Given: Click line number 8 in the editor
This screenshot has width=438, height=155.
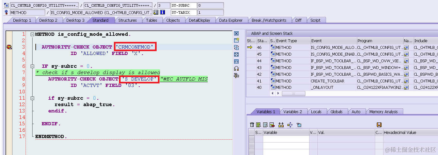Looking at the screenshot, I should [x=23, y=79].
